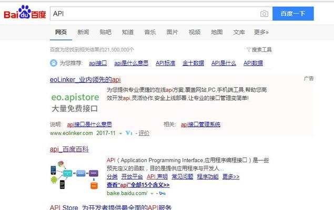Switch to the 地图 tab
Screen dimensions: 334x210
click(x=217, y=32)
